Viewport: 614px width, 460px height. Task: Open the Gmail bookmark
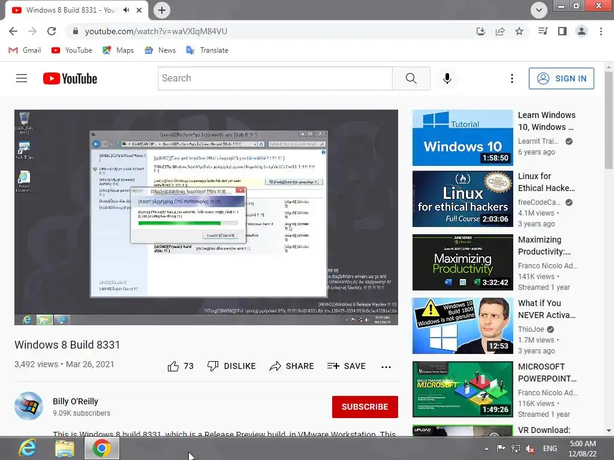[25, 50]
